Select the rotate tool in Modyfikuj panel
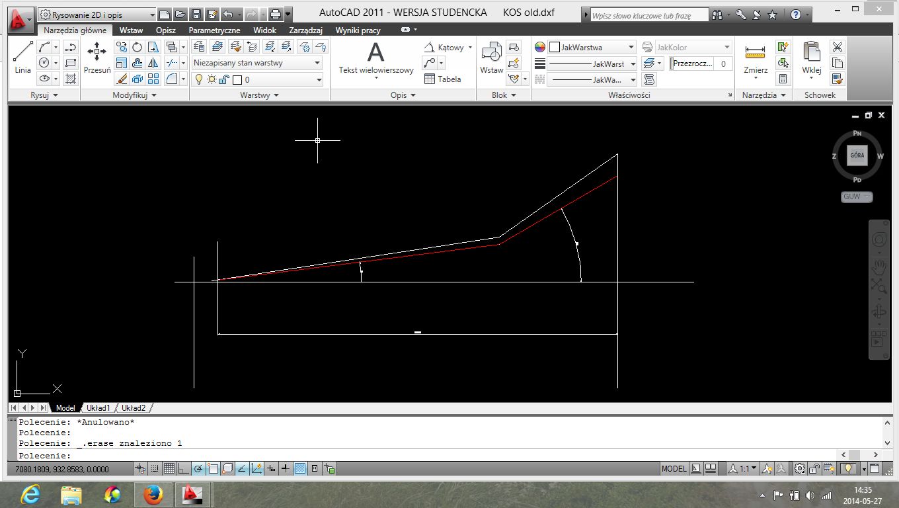 [x=137, y=47]
